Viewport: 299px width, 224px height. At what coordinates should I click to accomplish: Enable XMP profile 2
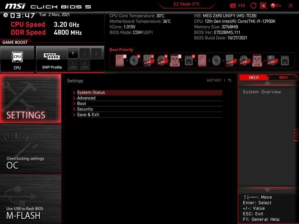click(x=84, y=53)
